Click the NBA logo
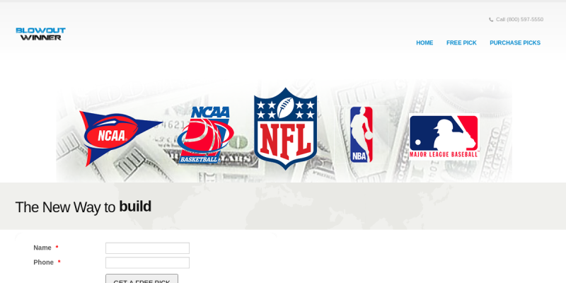 [362, 134]
